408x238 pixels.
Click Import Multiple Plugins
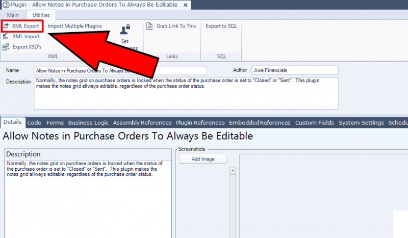coord(74,26)
